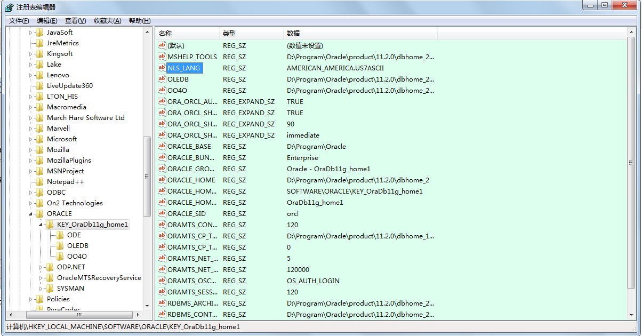Click the OO4O subfolder icon in tree
The width and height of the screenshot is (642, 336).
click(x=60, y=256)
